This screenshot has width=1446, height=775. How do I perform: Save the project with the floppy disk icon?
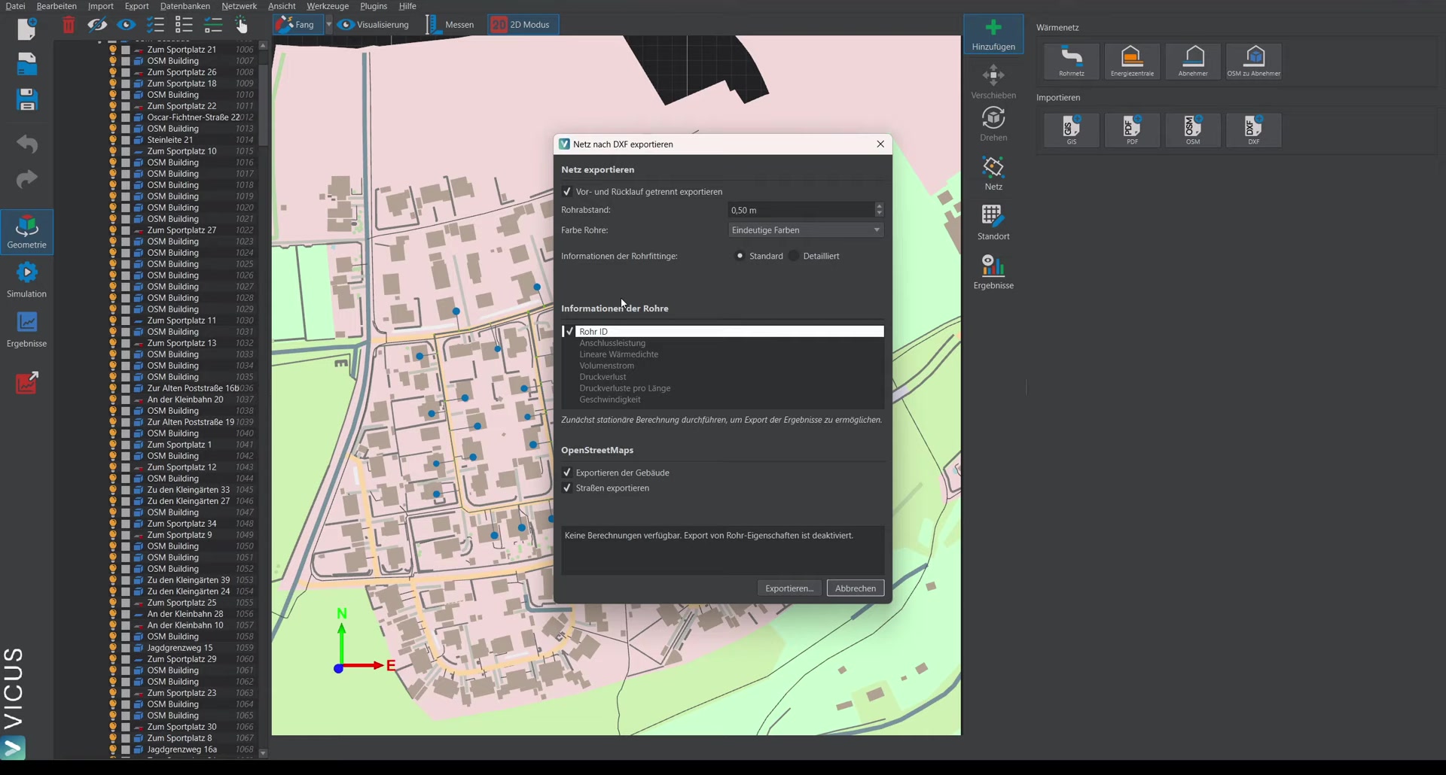click(27, 99)
